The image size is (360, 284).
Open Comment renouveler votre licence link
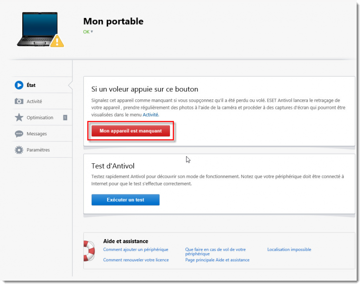136,260
